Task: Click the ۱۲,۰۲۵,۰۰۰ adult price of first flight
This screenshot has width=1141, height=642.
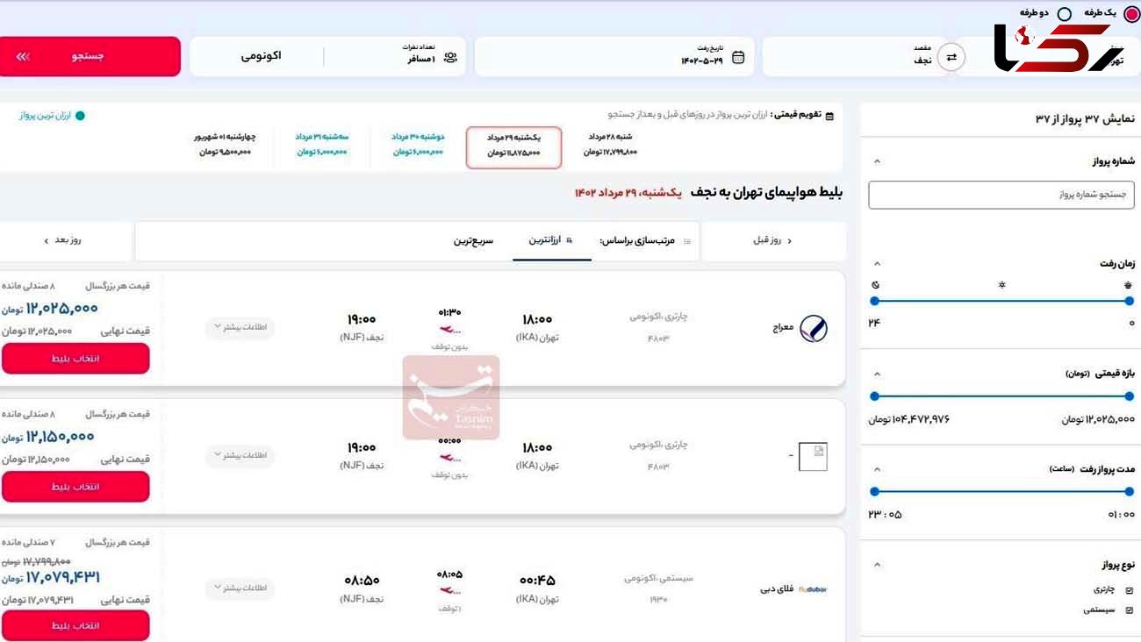Action: pyautogui.click(x=61, y=309)
